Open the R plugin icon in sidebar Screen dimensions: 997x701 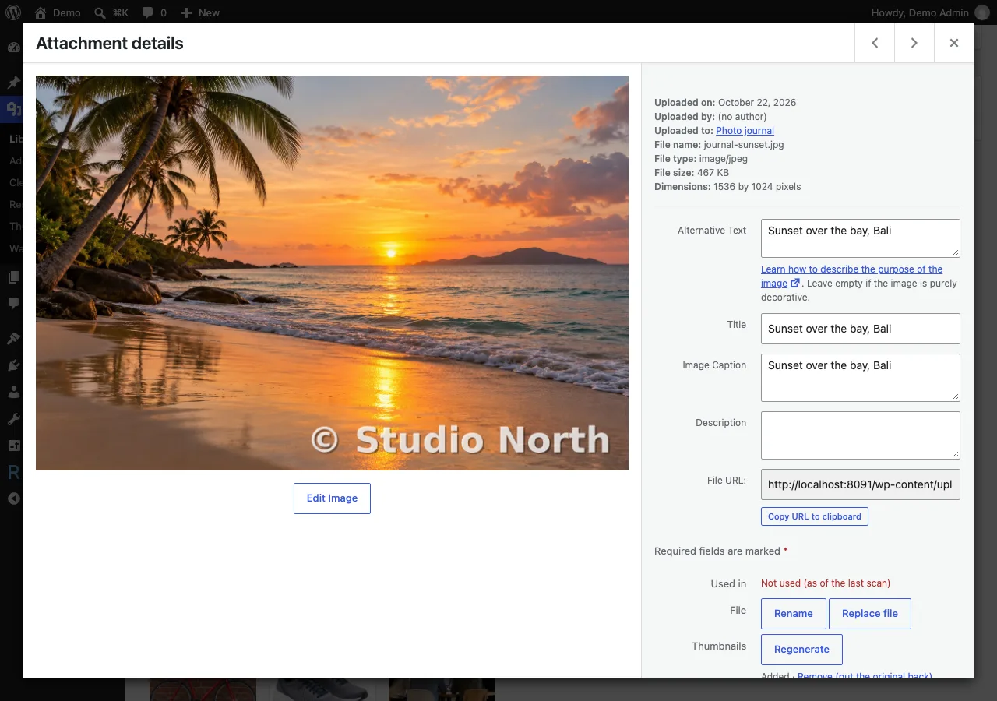[13, 472]
